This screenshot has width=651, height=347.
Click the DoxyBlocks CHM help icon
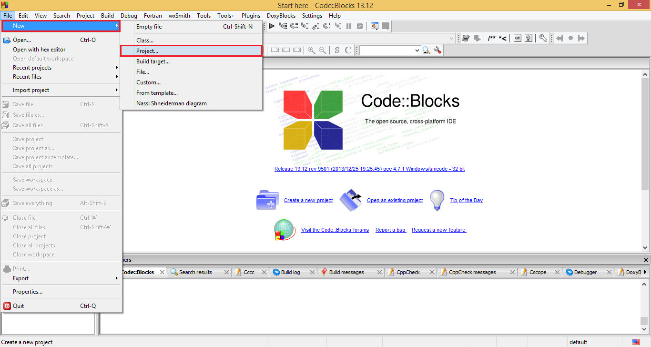(529, 38)
